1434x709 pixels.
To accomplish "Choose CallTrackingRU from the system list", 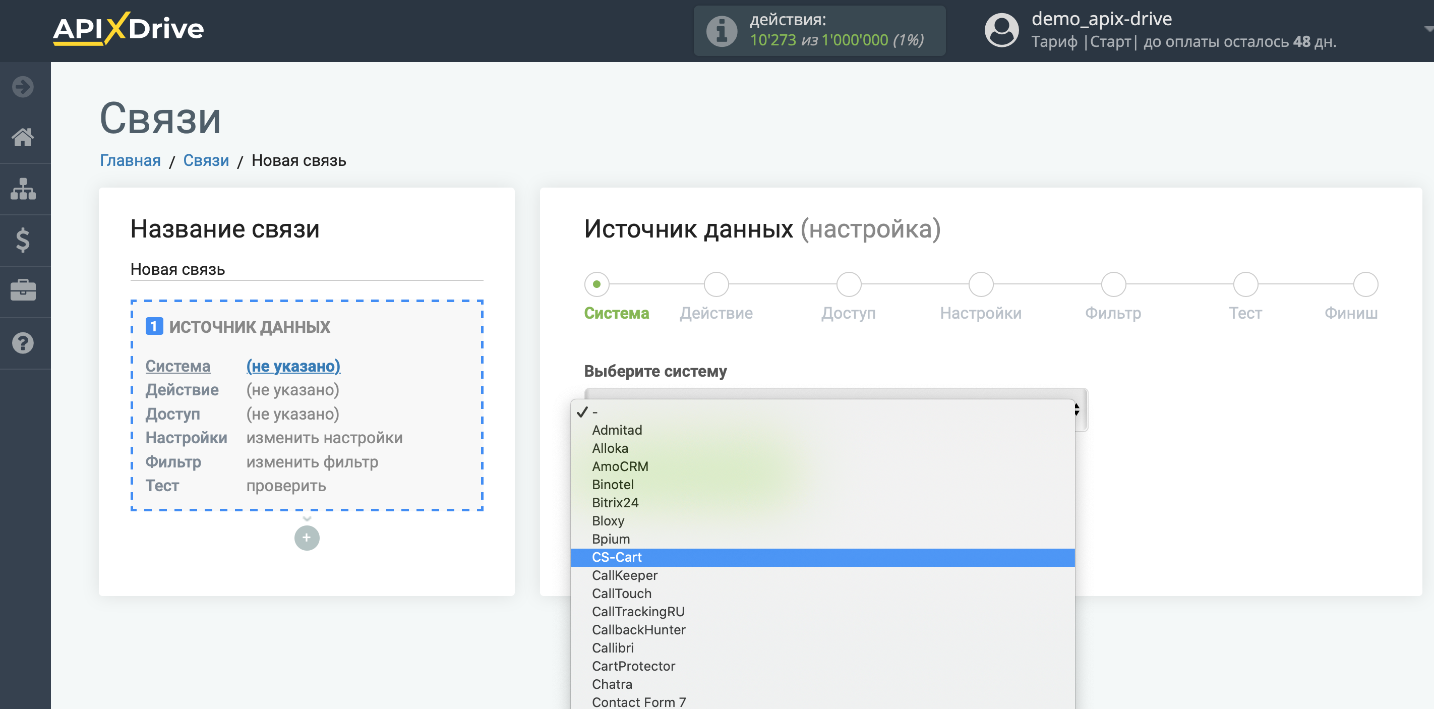I will coord(823,612).
